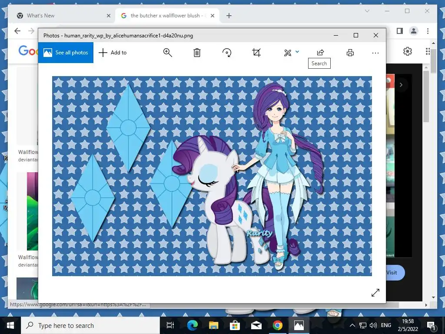Open the volume speaker tray icon

pos(373,325)
